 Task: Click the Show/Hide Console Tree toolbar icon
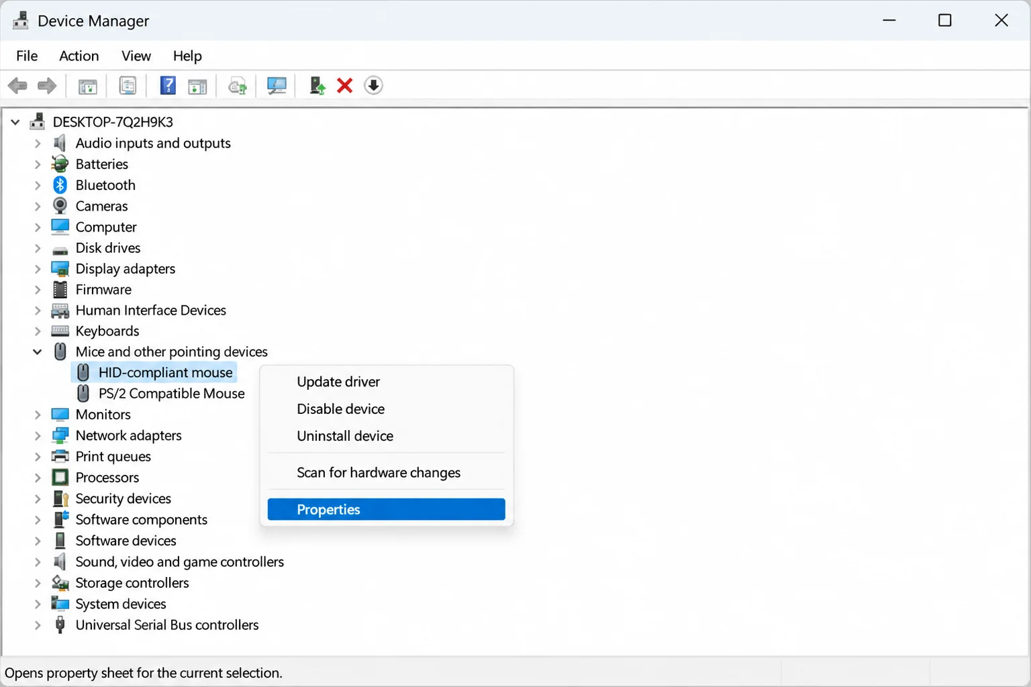[x=88, y=86]
